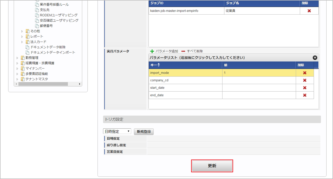Click the kaiden-job-master-import-empinfo ID cell
This screenshot has width=333, height=179.
coord(186,11)
